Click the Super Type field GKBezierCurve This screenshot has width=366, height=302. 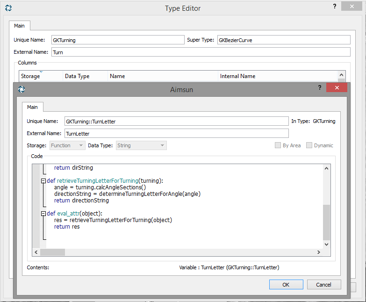click(x=284, y=40)
